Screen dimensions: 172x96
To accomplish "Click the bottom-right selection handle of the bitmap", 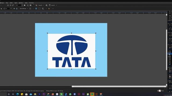I will (96, 69).
